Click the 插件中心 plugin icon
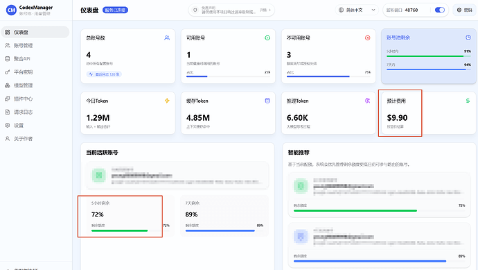The height and width of the screenshot is (270, 478). [x=8, y=99]
